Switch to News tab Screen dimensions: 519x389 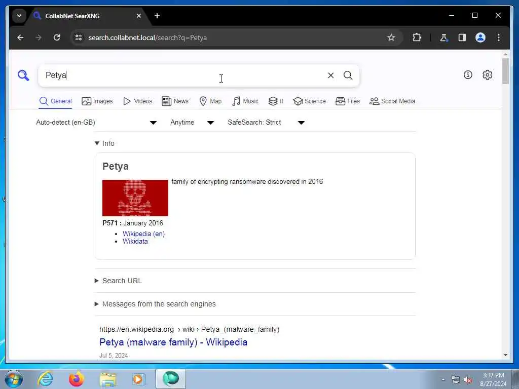pyautogui.click(x=175, y=101)
